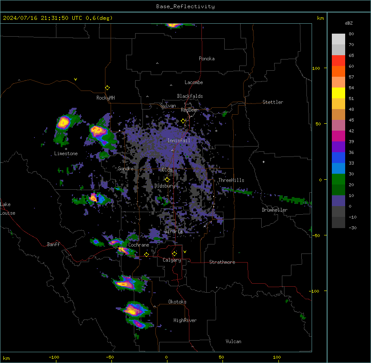The height and width of the screenshot is (363, 371).
Task: Click the Lacombe city label
Action: tap(194, 82)
